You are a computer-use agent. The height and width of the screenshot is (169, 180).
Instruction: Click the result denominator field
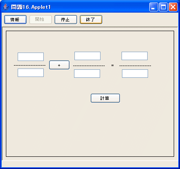click(135, 74)
